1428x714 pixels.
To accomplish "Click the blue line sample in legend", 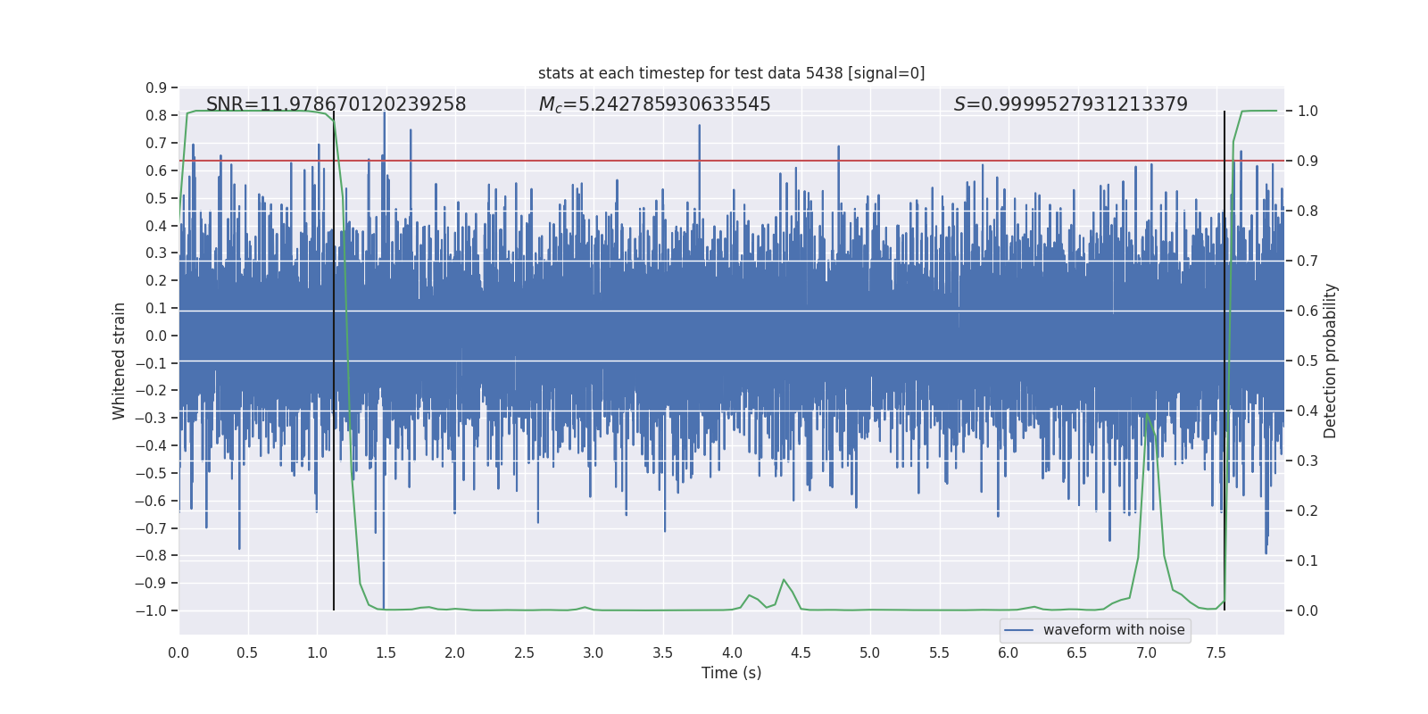I will pos(1018,630).
